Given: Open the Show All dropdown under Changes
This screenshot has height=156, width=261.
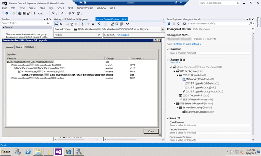Looking at the screenshot, I should coord(175,63).
